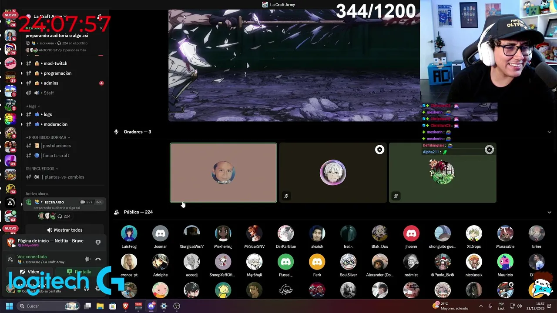Click XIDrops audience member
The width and height of the screenshot is (557, 313).
473,237
